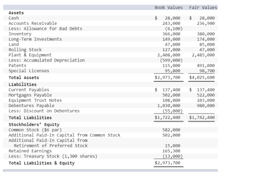Select 'Additional Paid-In Capital from Common Stock'
Screen dimensions: 253x174
pyautogui.click(x=64, y=135)
